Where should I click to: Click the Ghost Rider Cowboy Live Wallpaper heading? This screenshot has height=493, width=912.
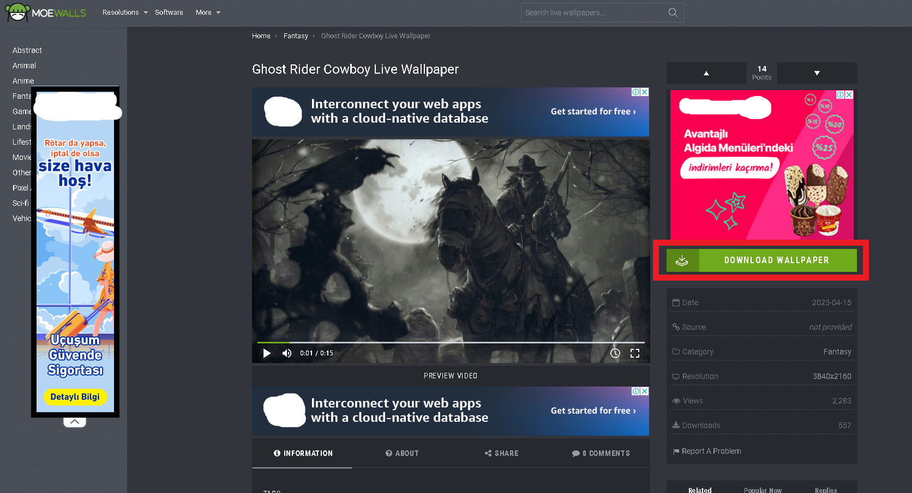point(355,69)
